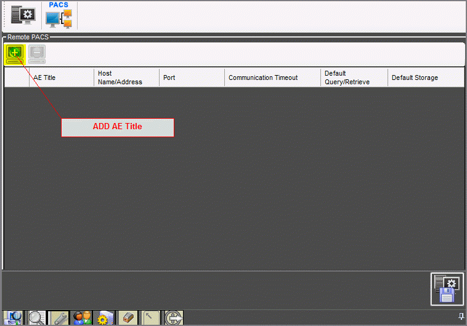Click the Communication Timeout column header
Screen dimensions: 467x326
coord(272,78)
